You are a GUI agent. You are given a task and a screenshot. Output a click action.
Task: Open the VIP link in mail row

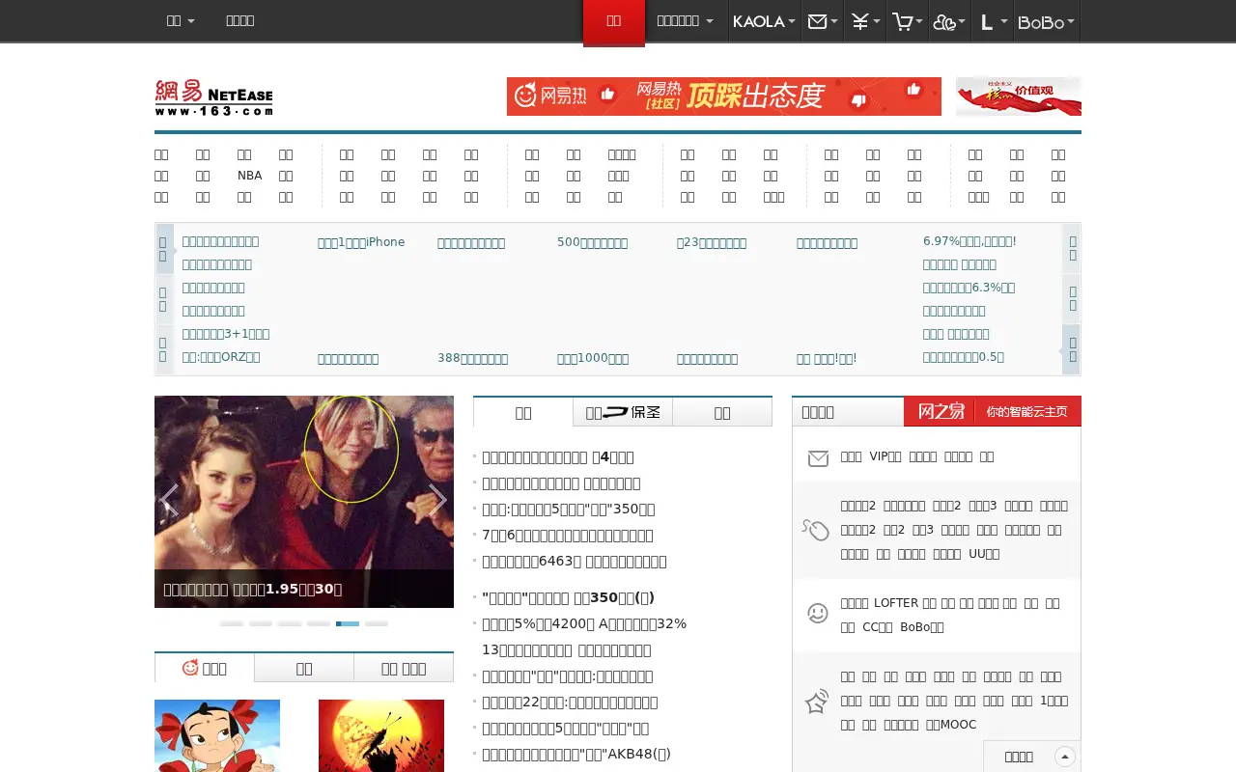pos(885,456)
